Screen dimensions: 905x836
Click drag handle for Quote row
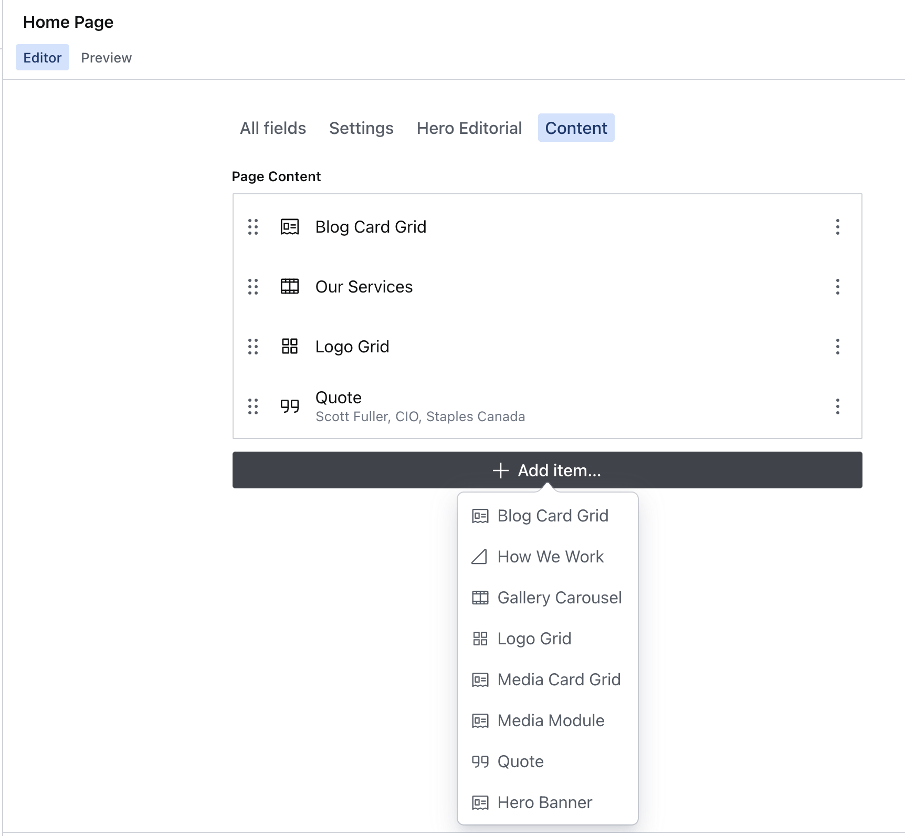pos(253,406)
